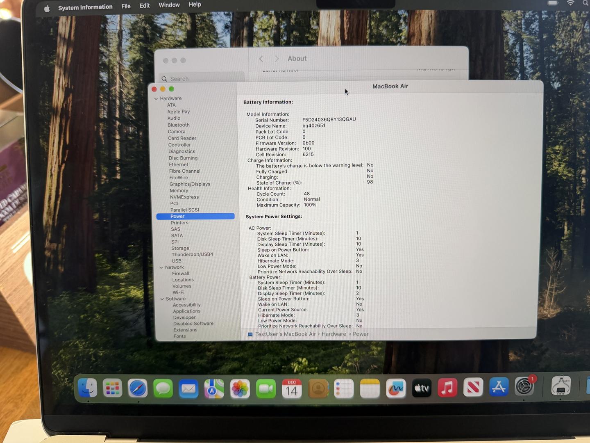The height and width of the screenshot is (443, 590).
Task: Select Storage in the sidebar
Action: pyautogui.click(x=180, y=248)
